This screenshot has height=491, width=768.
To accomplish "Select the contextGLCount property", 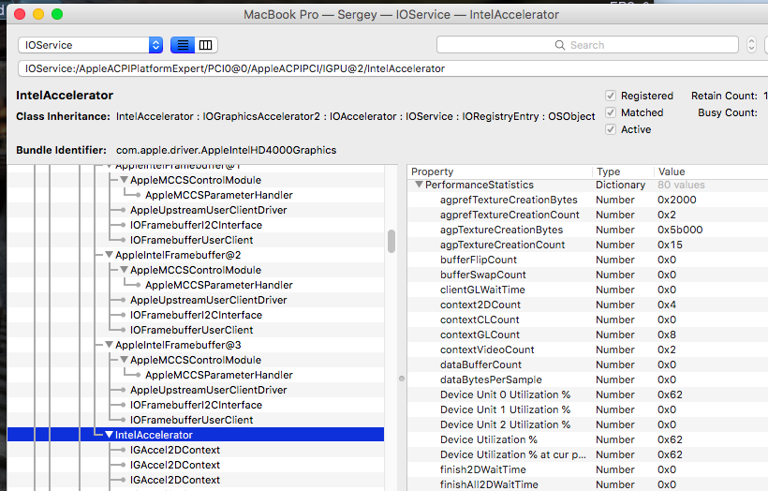I will 480,335.
